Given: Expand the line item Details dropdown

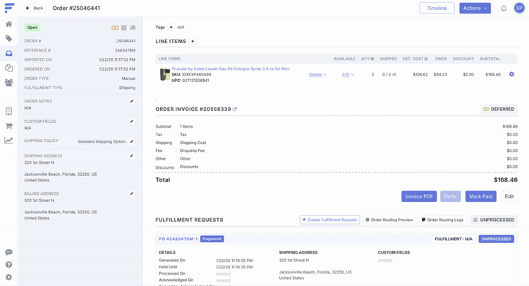Looking at the screenshot, I should [x=317, y=74].
